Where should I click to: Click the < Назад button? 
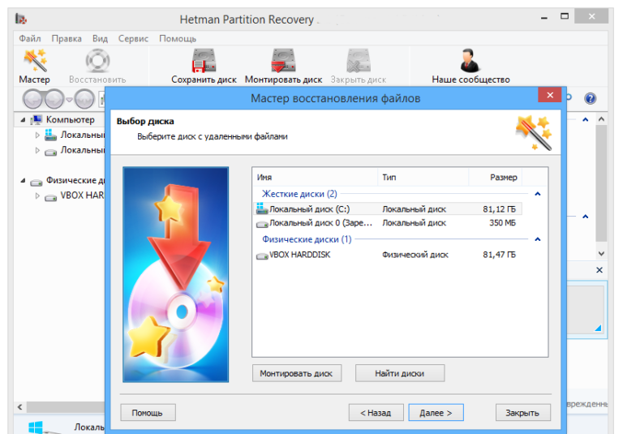pos(376,413)
